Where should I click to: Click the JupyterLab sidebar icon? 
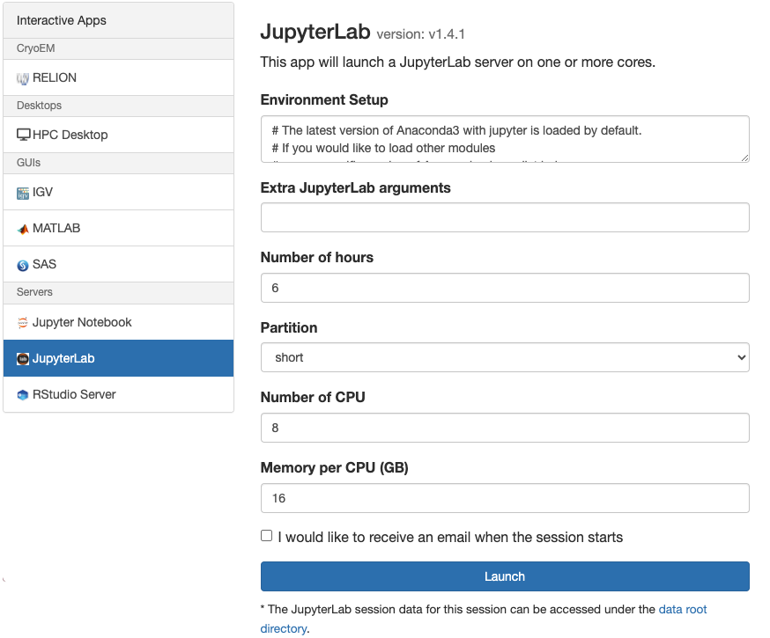[23, 359]
